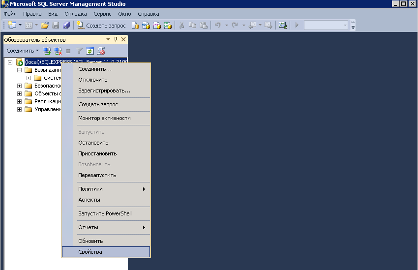The width and height of the screenshot is (418, 270).
Task: Choose Остановить from the context menu
Action: point(106,143)
